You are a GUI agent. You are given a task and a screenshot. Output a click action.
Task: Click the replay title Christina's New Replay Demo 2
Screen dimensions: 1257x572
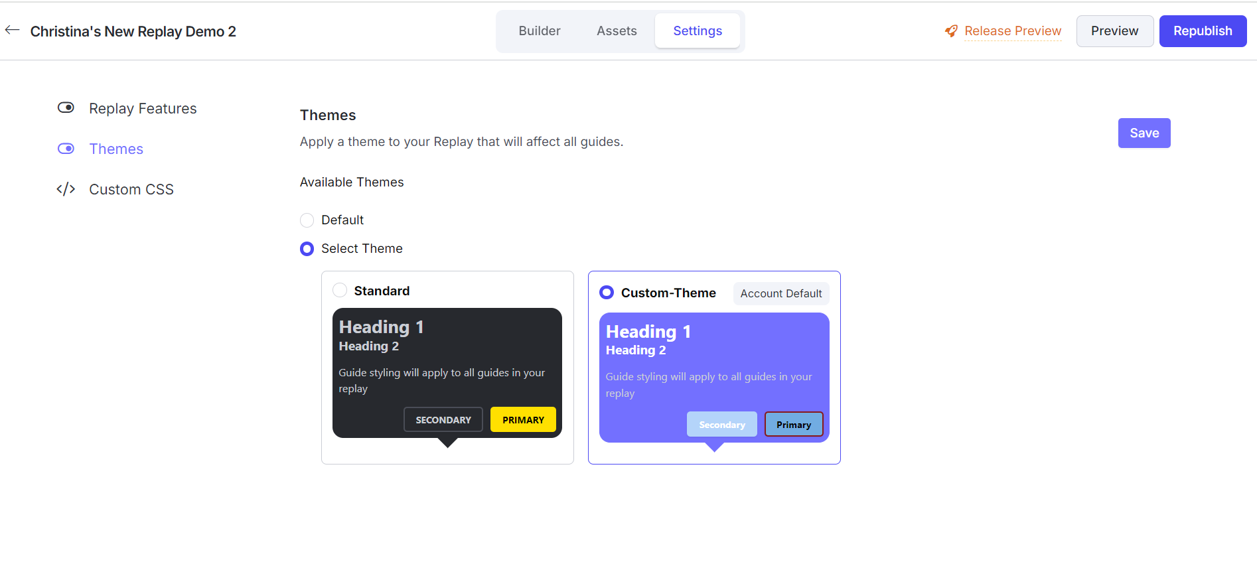tap(133, 31)
